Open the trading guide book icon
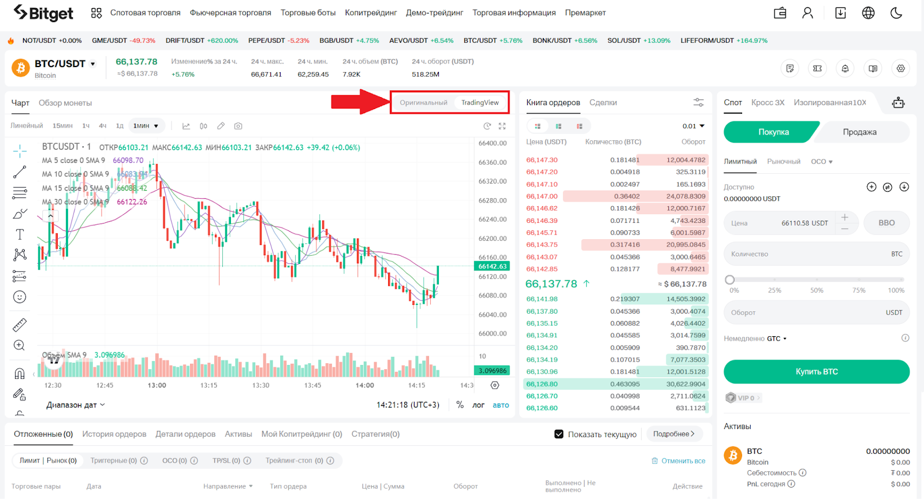This screenshot has height=499, width=924. [x=873, y=69]
